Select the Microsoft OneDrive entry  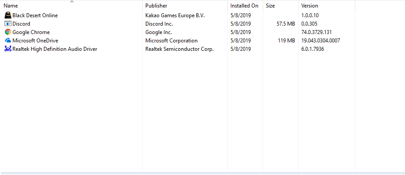[x=35, y=41]
